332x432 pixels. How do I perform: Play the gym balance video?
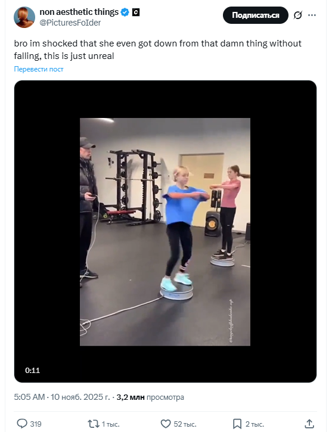coord(165,232)
